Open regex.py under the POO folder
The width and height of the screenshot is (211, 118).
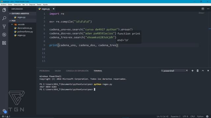click(21, 35)
